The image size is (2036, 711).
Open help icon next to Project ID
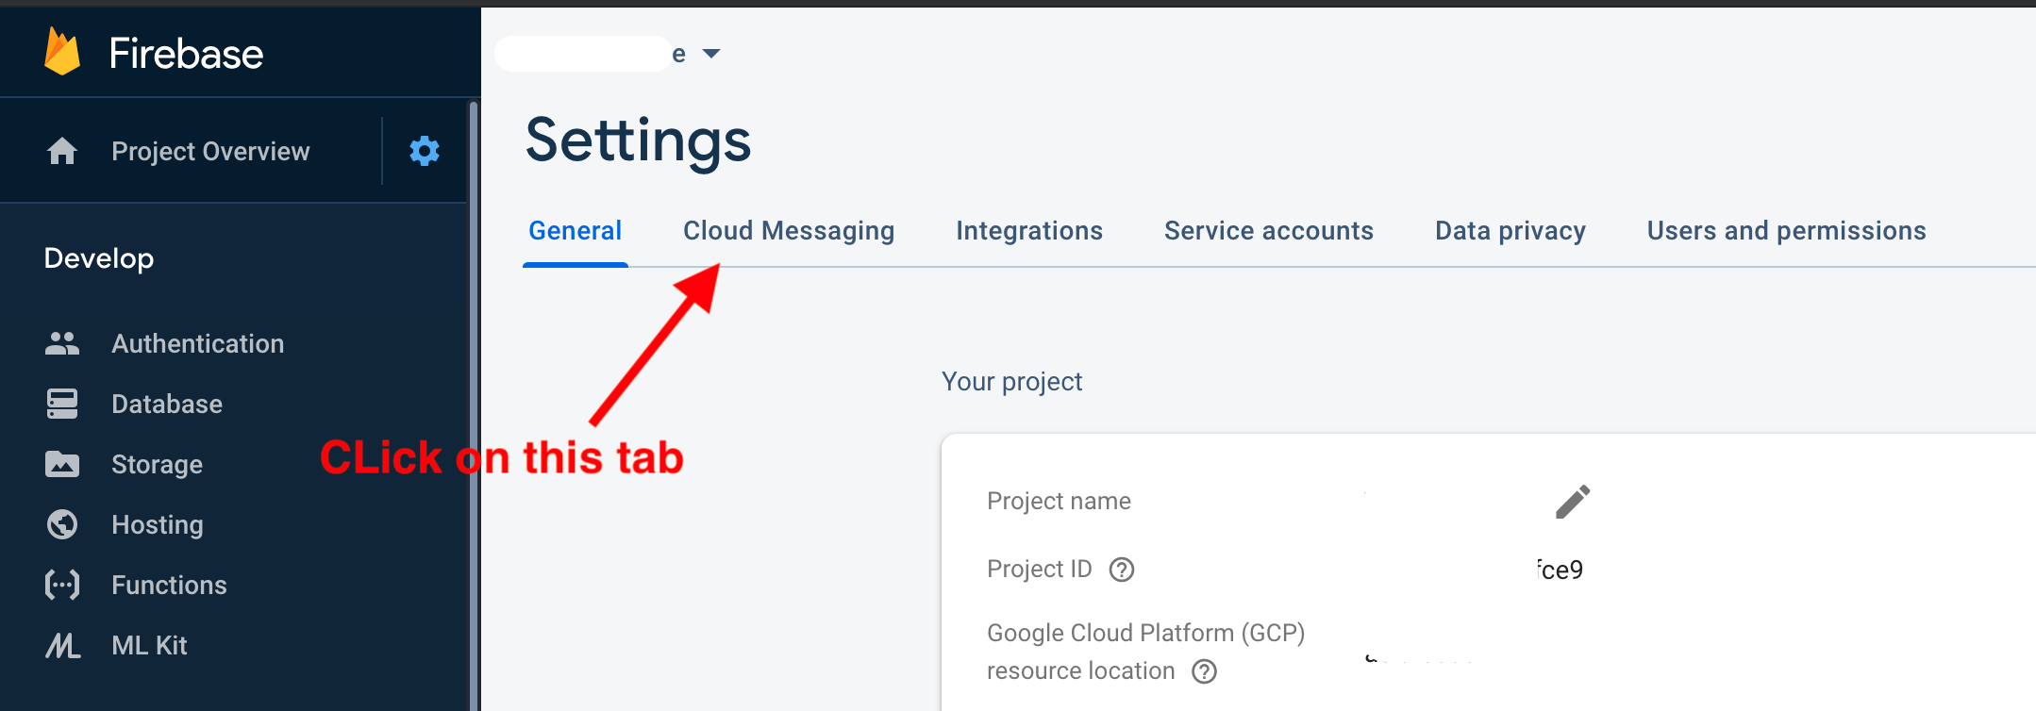(x=1122, y=570)
